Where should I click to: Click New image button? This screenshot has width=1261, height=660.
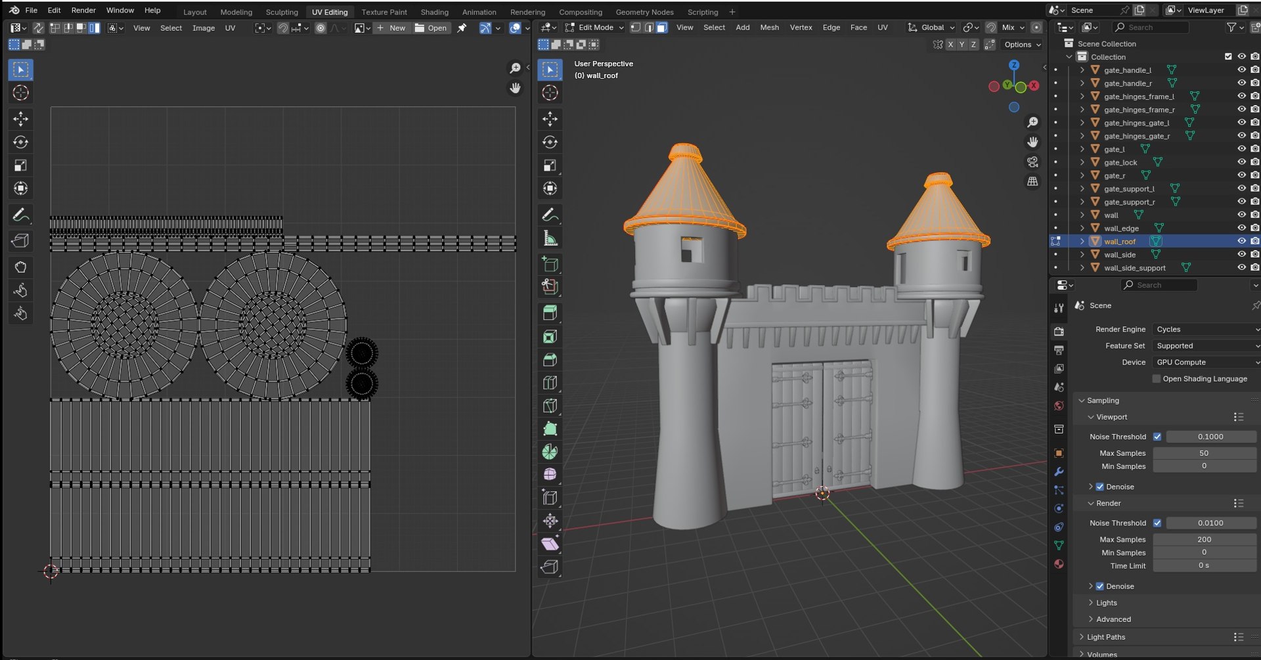click(x=391, y=28)
